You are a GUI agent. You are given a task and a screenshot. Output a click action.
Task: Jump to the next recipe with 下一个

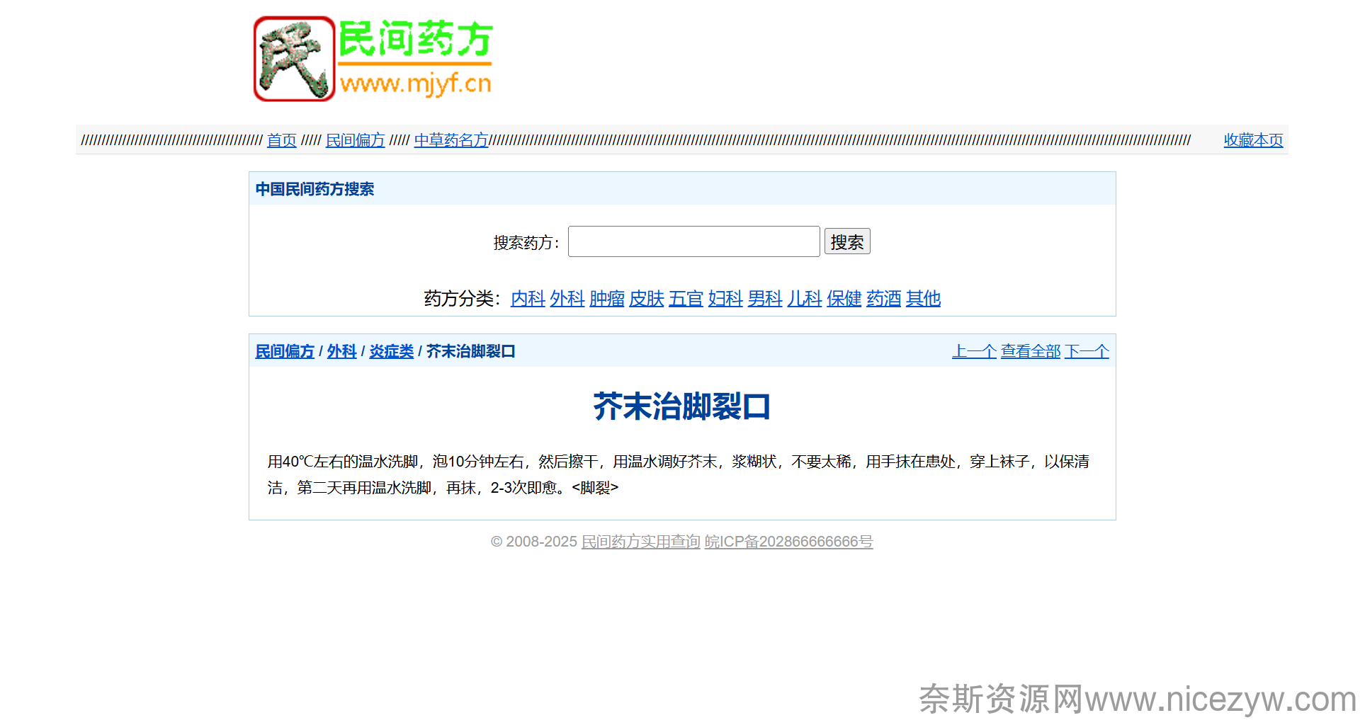(x=1087, y=351)
